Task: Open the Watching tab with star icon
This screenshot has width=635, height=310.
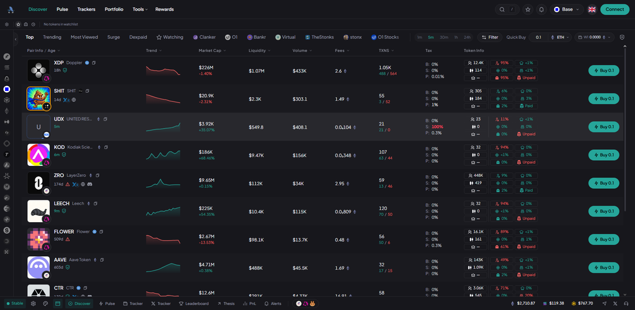Action: (170, 37)
